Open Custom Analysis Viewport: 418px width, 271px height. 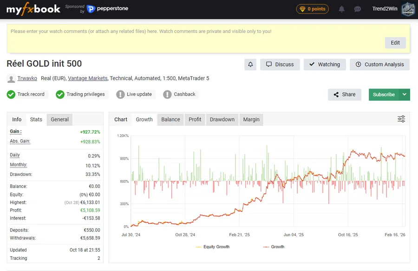click(379, 65)
